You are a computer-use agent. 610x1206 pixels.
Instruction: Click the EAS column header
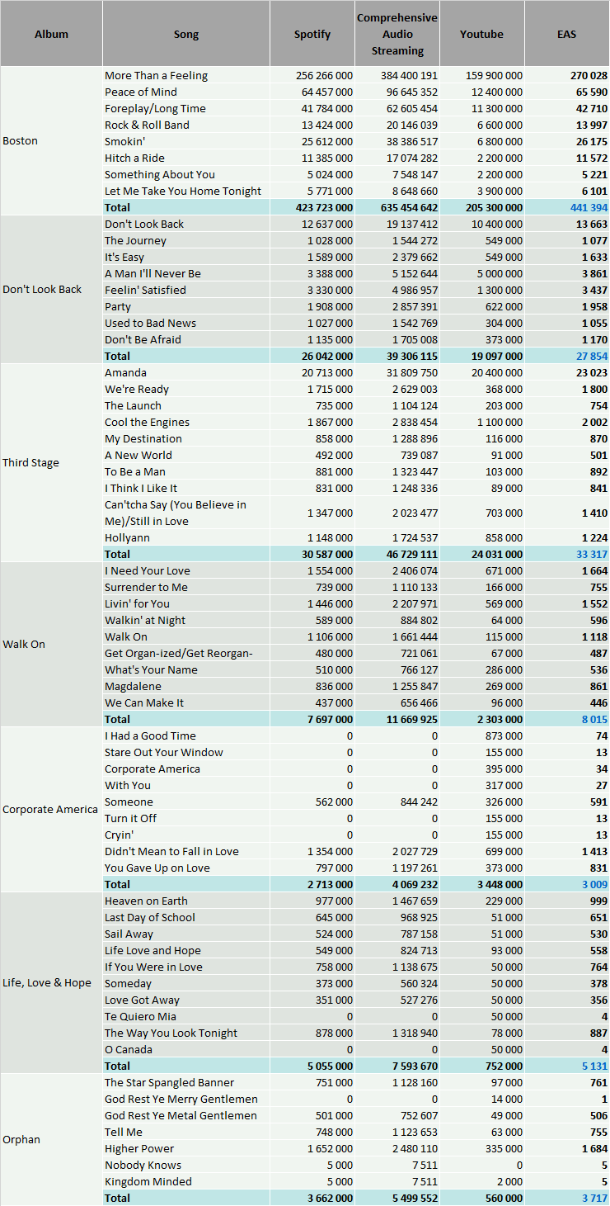pyautogui.click(x=567, y=34)
